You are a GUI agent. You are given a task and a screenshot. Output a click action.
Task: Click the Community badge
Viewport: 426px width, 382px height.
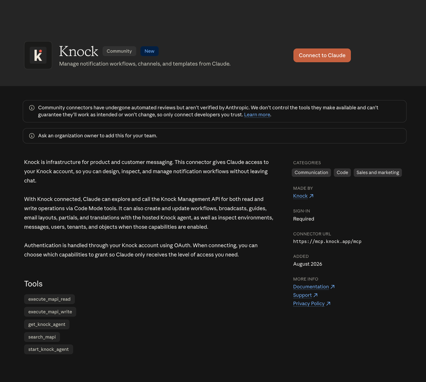coord(119,51)
